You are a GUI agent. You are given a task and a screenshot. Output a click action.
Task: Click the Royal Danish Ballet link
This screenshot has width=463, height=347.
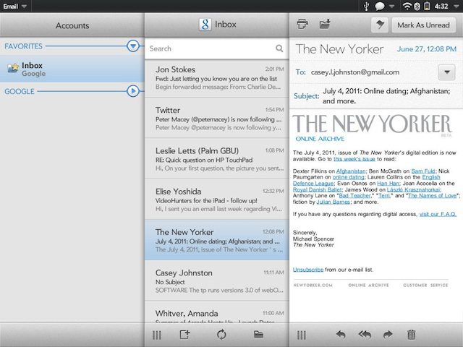[x=317, y=189]
